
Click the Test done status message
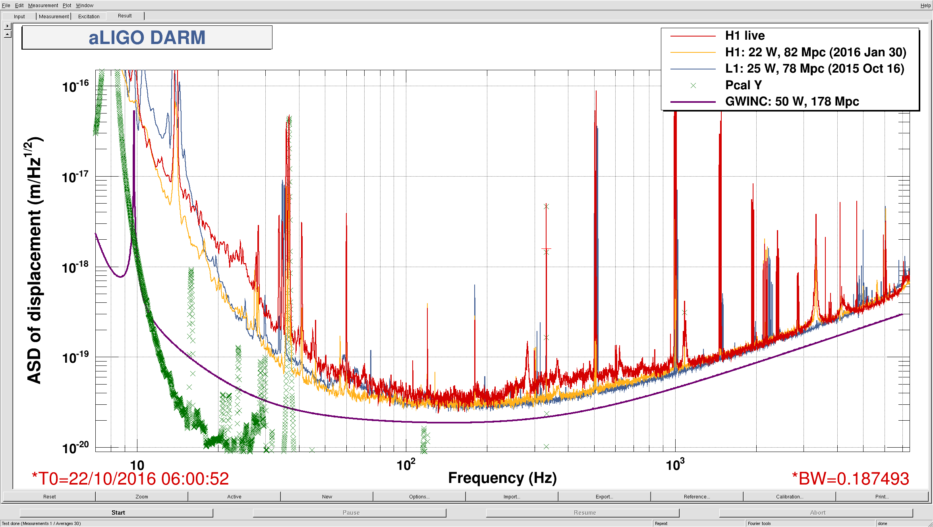[x=41, y=523]
